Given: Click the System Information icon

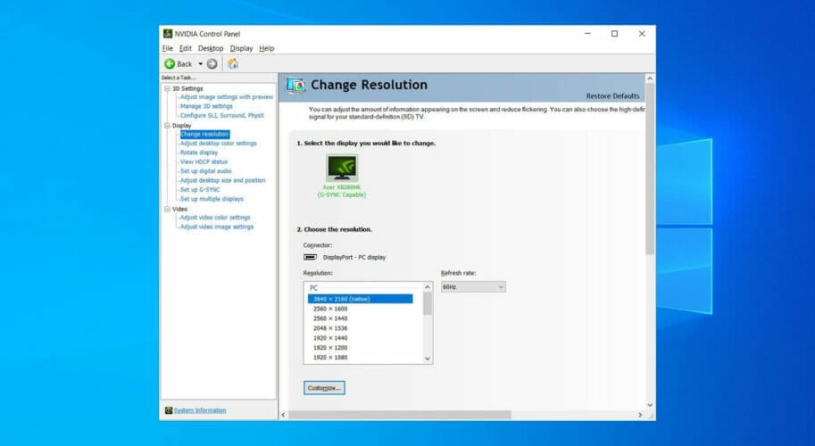Looking at the screenshot, I should 169,410.
